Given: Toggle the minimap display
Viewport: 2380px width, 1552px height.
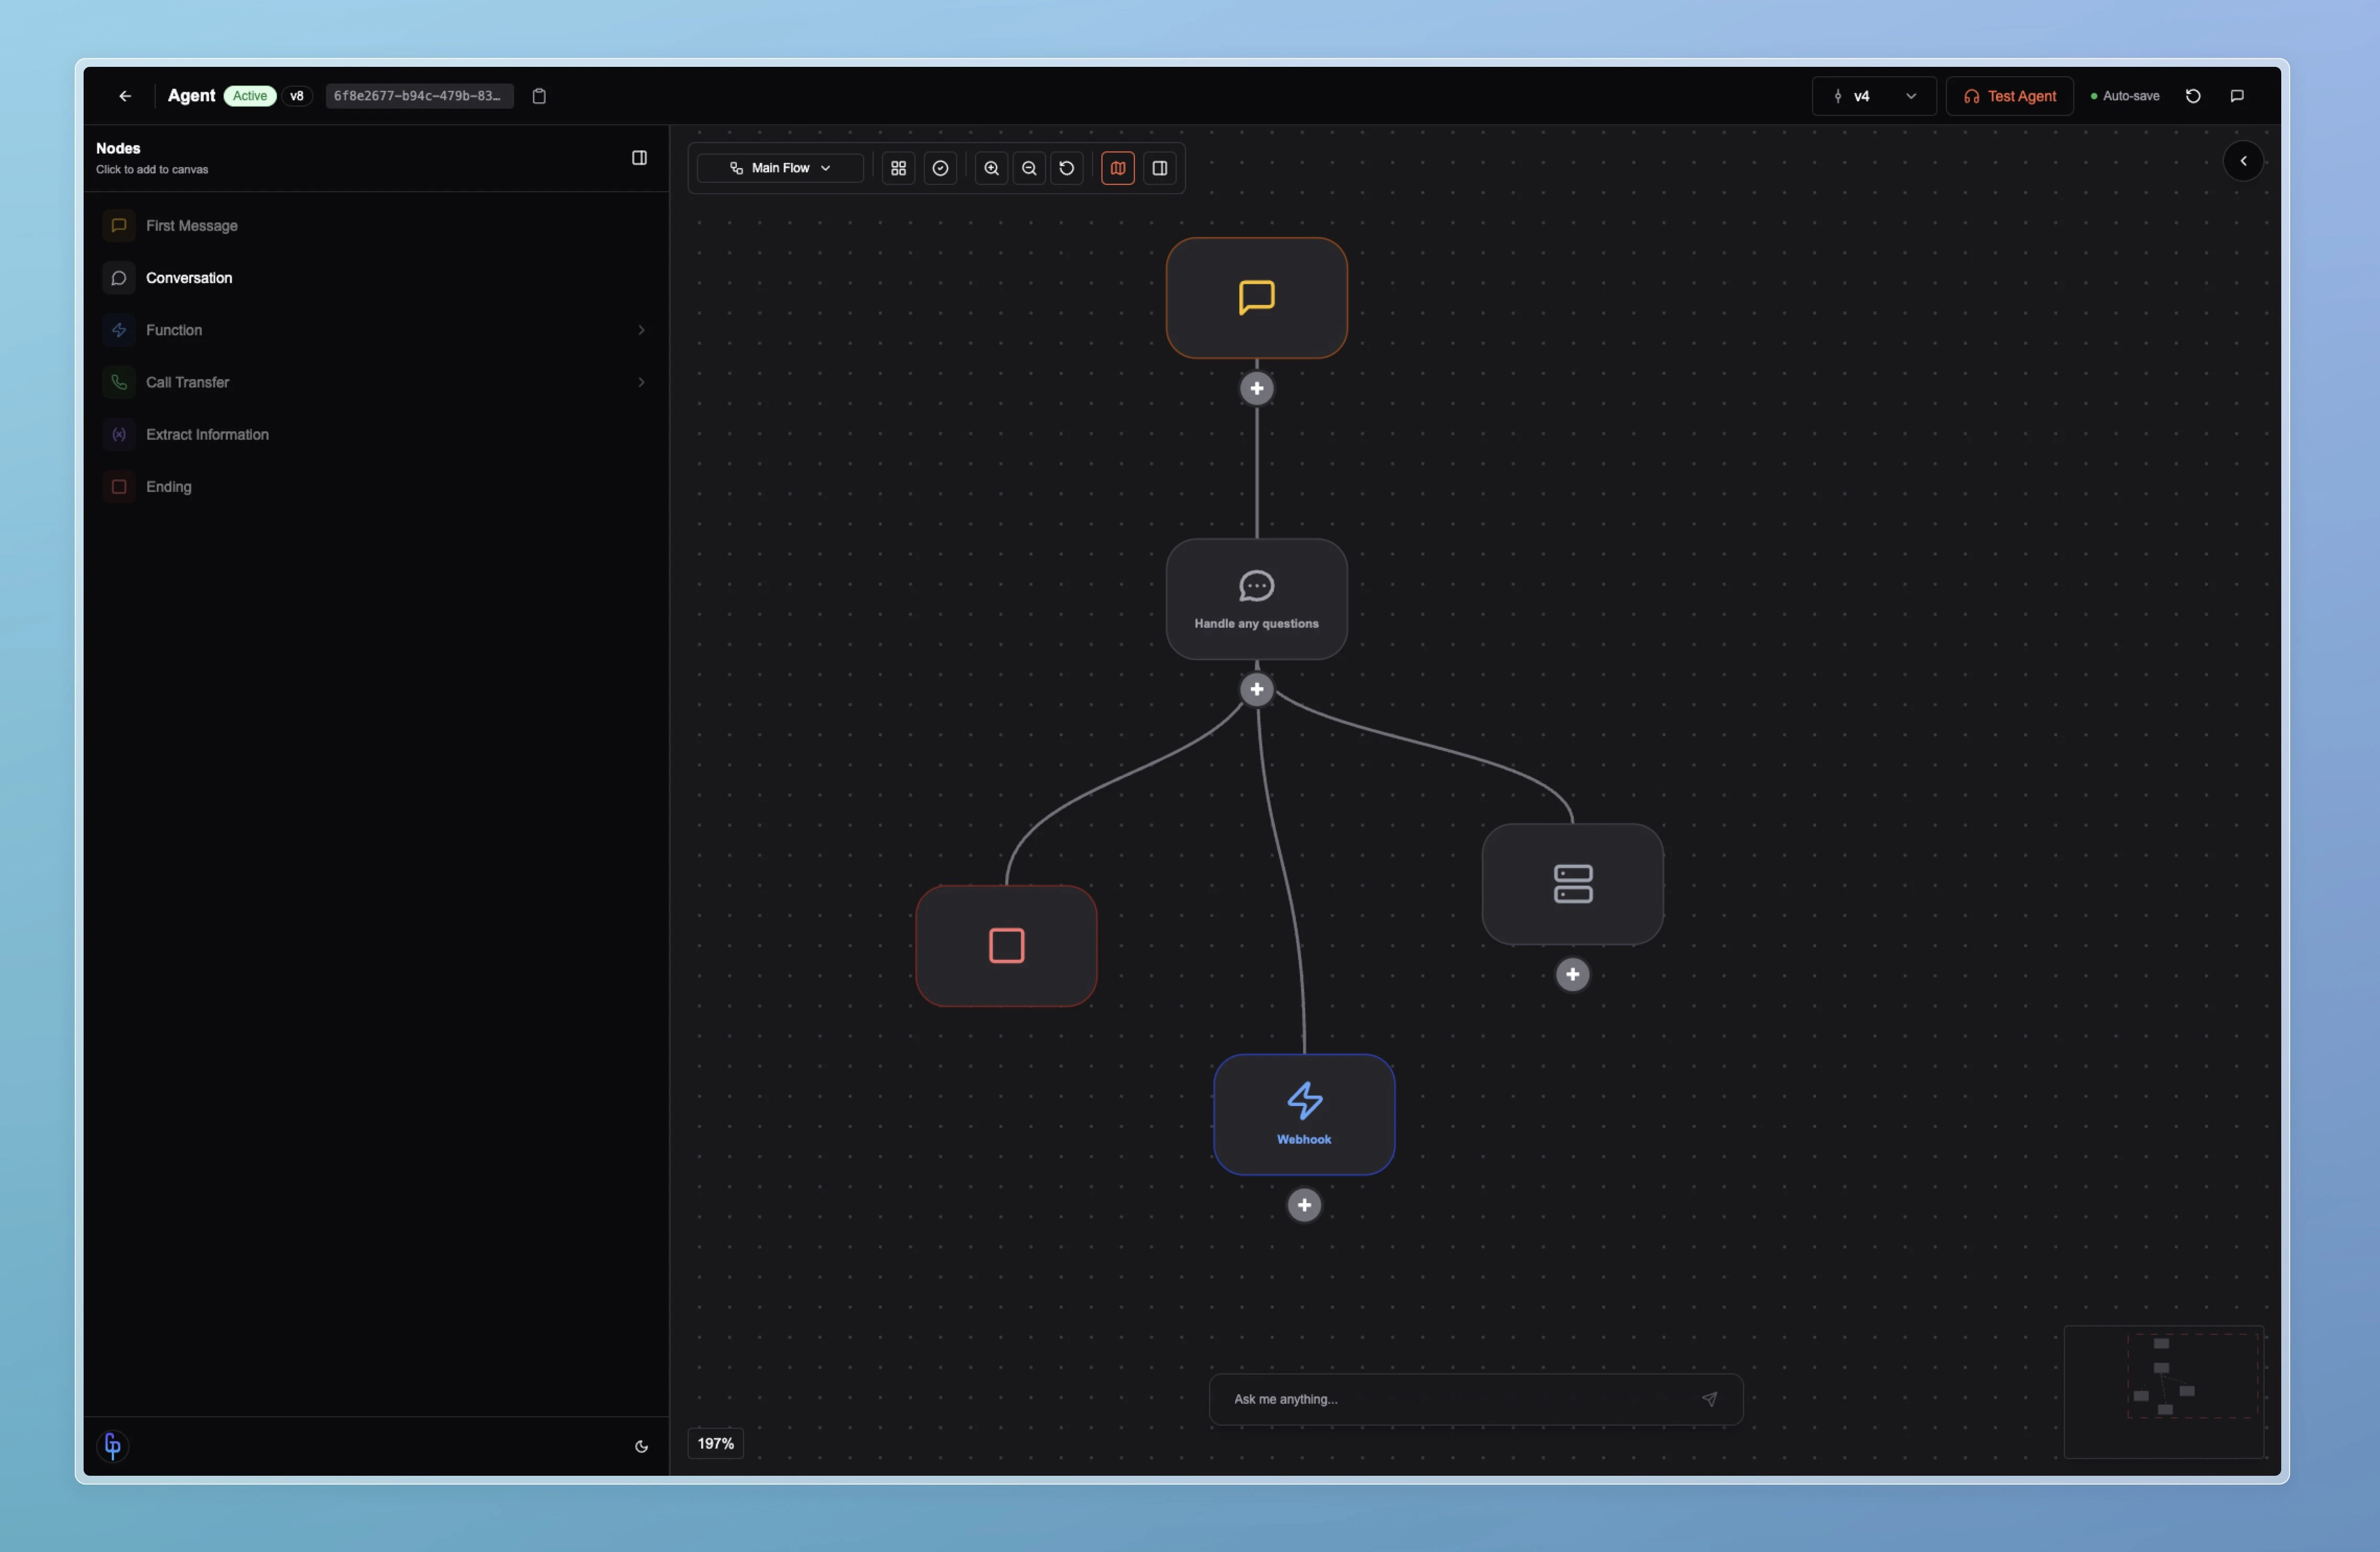Looking at the screenshot, I should [x=1117, y=168].
